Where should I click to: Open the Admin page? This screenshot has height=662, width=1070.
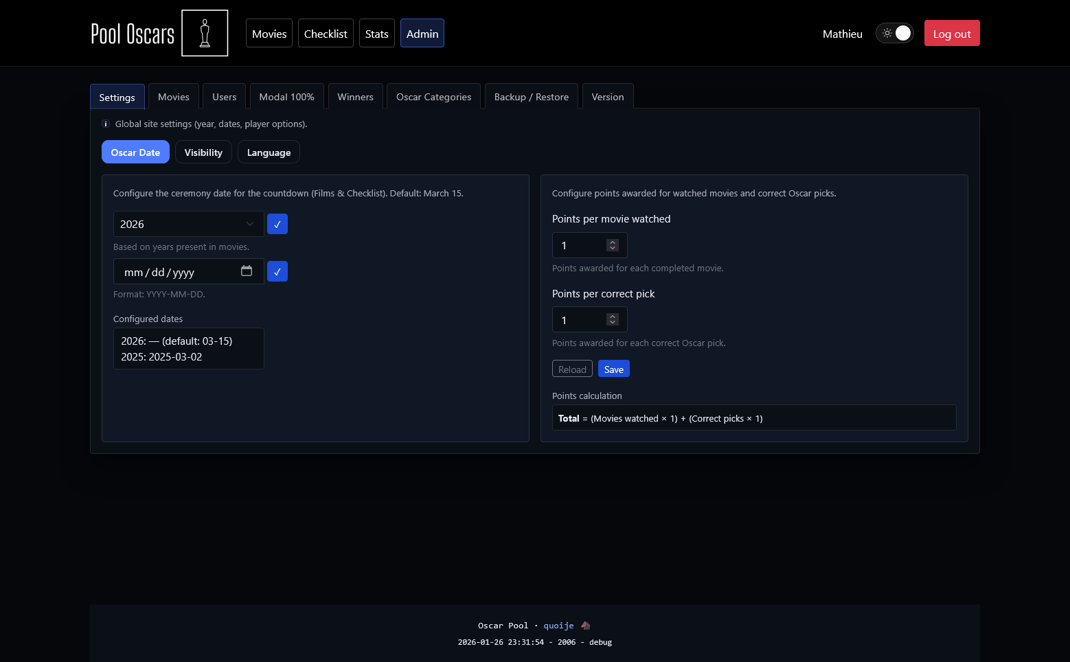[422, 33]
